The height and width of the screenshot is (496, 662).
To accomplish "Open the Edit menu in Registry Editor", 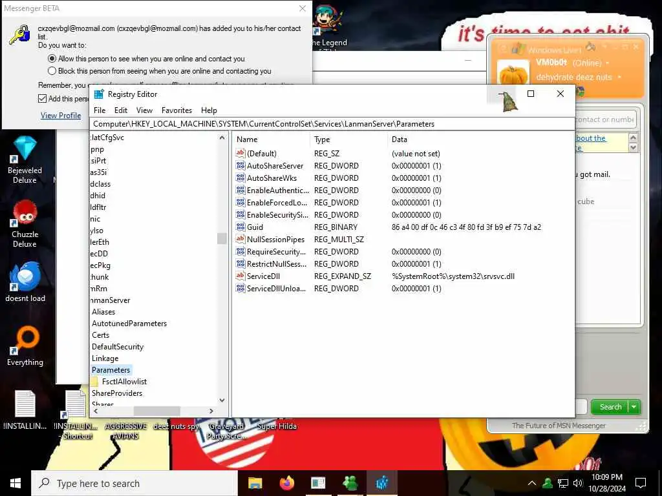I will click(x=121, y=110).
